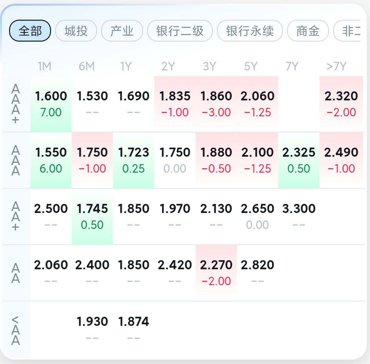
Task: Select the 银行二级 tab
Action: (180, 31)
